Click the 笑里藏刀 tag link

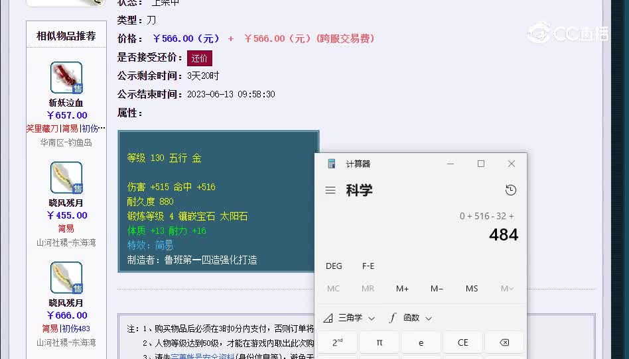pyautogui.click(x=42, y=128)
